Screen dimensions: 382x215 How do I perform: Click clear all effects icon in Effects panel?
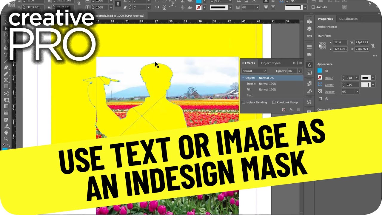point(284,110)
